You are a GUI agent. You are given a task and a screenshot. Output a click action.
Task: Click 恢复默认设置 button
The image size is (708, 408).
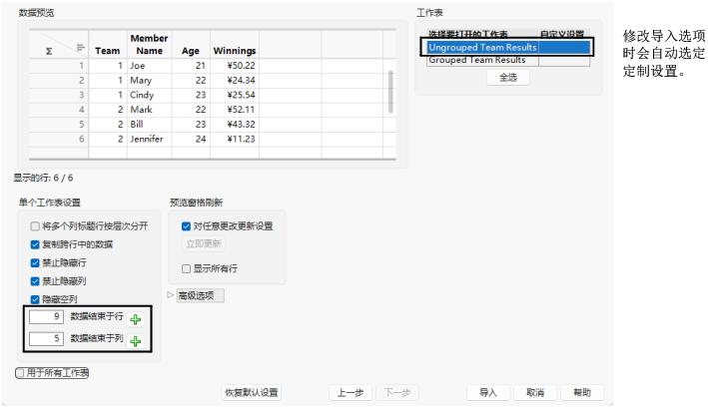pos(252,392)
